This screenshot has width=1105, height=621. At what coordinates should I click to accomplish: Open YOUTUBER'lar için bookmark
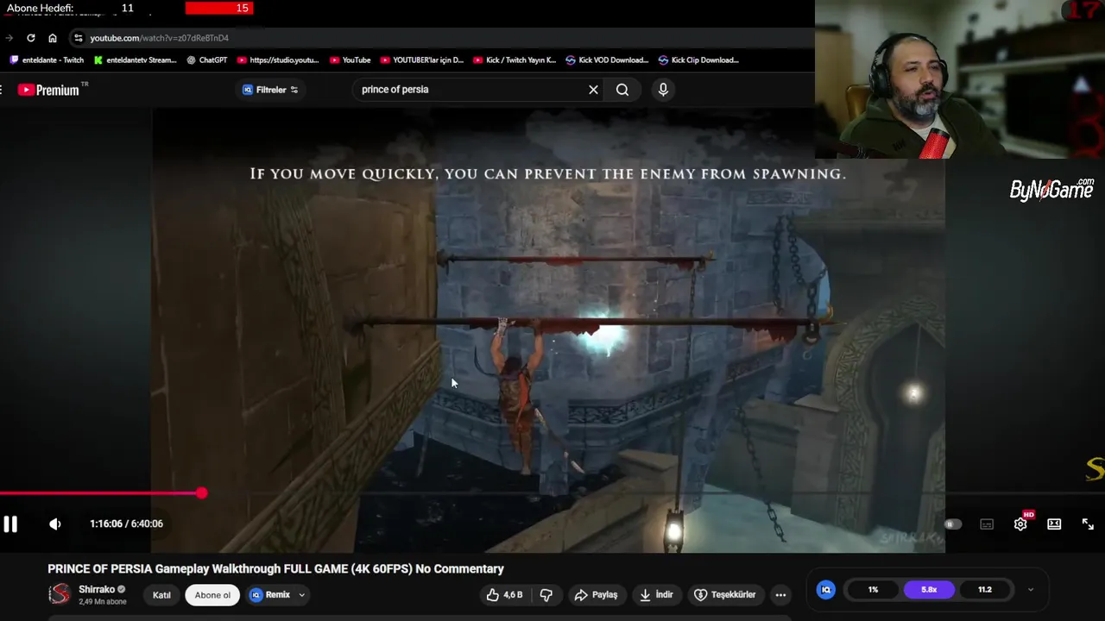click(x=422, y=60)
